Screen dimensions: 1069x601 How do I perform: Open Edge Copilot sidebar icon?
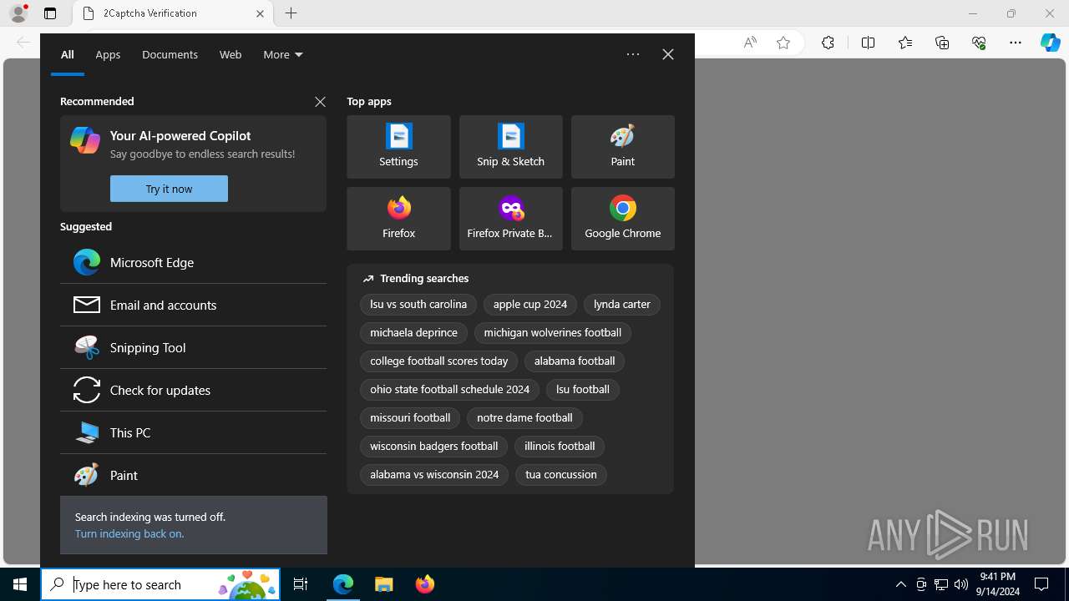(x=1050, y=43)
